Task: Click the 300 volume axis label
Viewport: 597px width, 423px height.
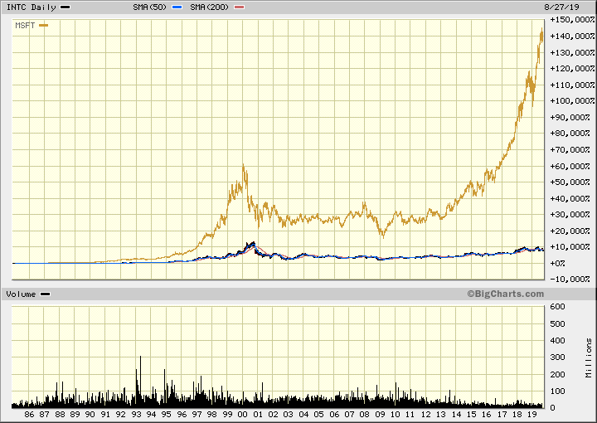Action: click(x=557, y=357)
